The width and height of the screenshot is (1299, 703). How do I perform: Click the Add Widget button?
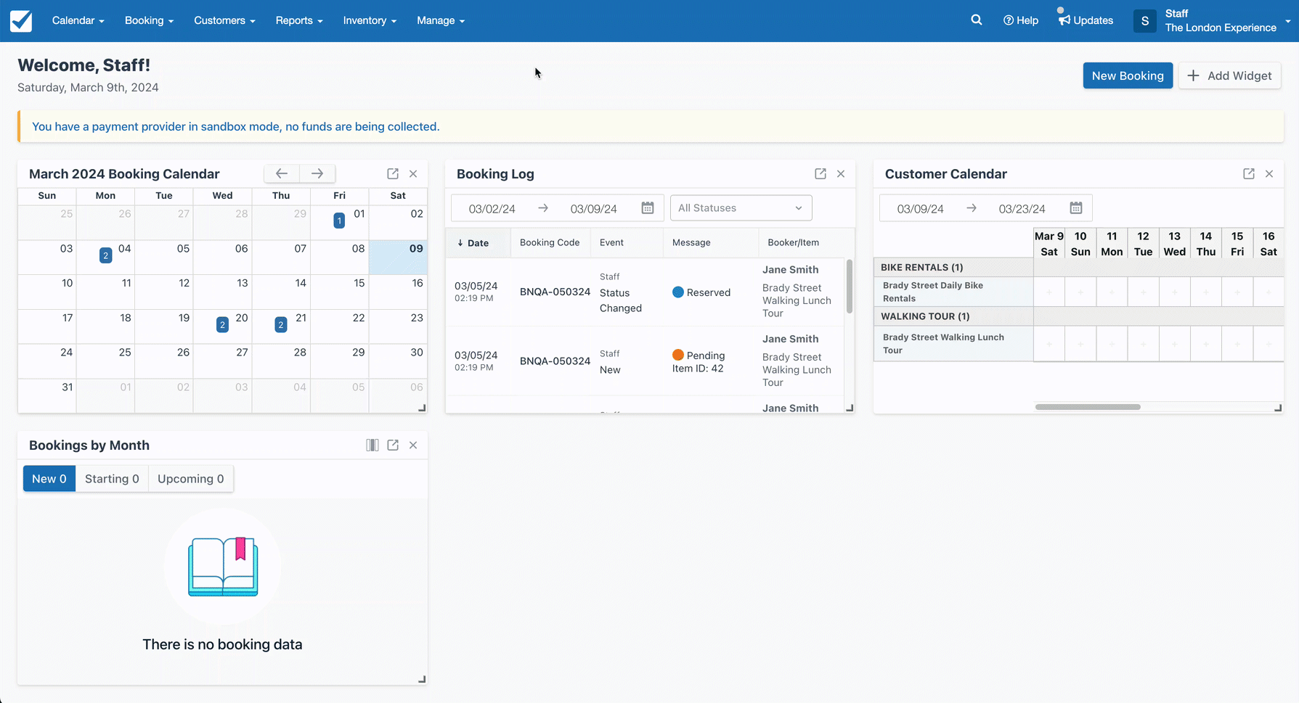(x=1229, y=75)
